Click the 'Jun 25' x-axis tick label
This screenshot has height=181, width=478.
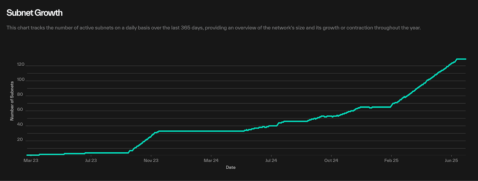[451, 161]
